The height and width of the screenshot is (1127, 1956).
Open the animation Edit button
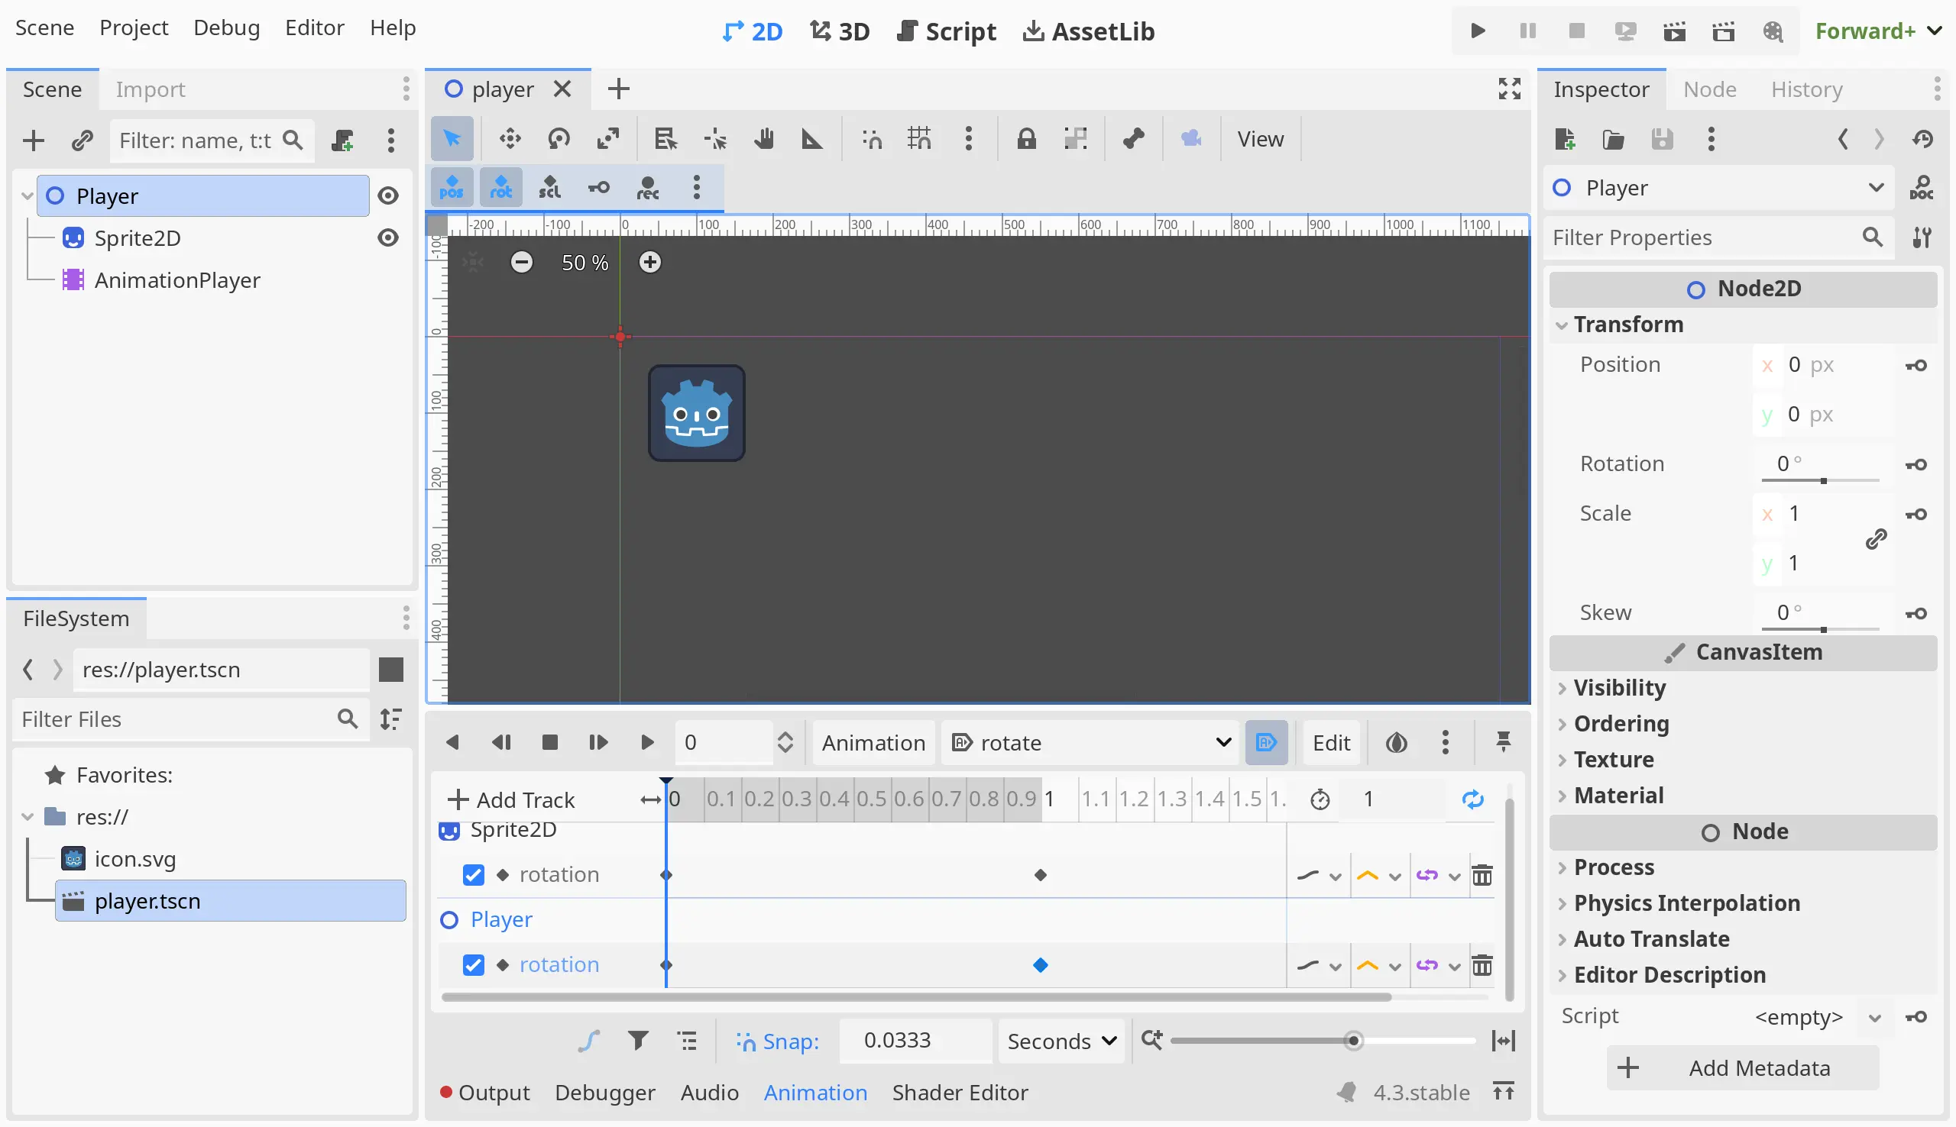point(1331,743)
